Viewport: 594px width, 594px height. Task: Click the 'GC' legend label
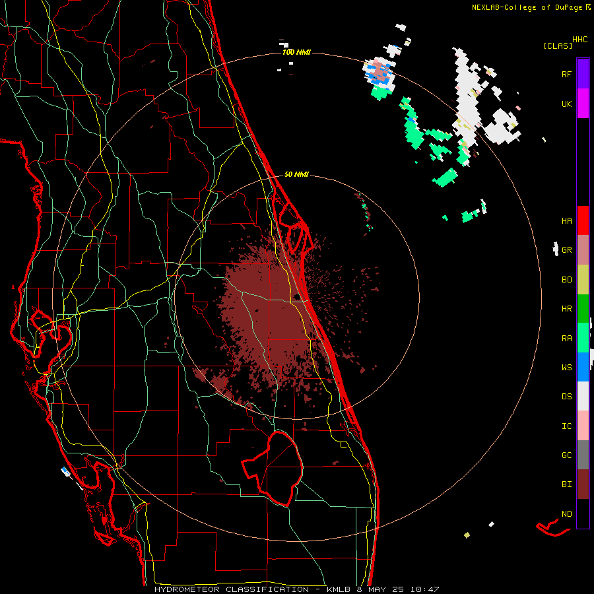[566, 455]
